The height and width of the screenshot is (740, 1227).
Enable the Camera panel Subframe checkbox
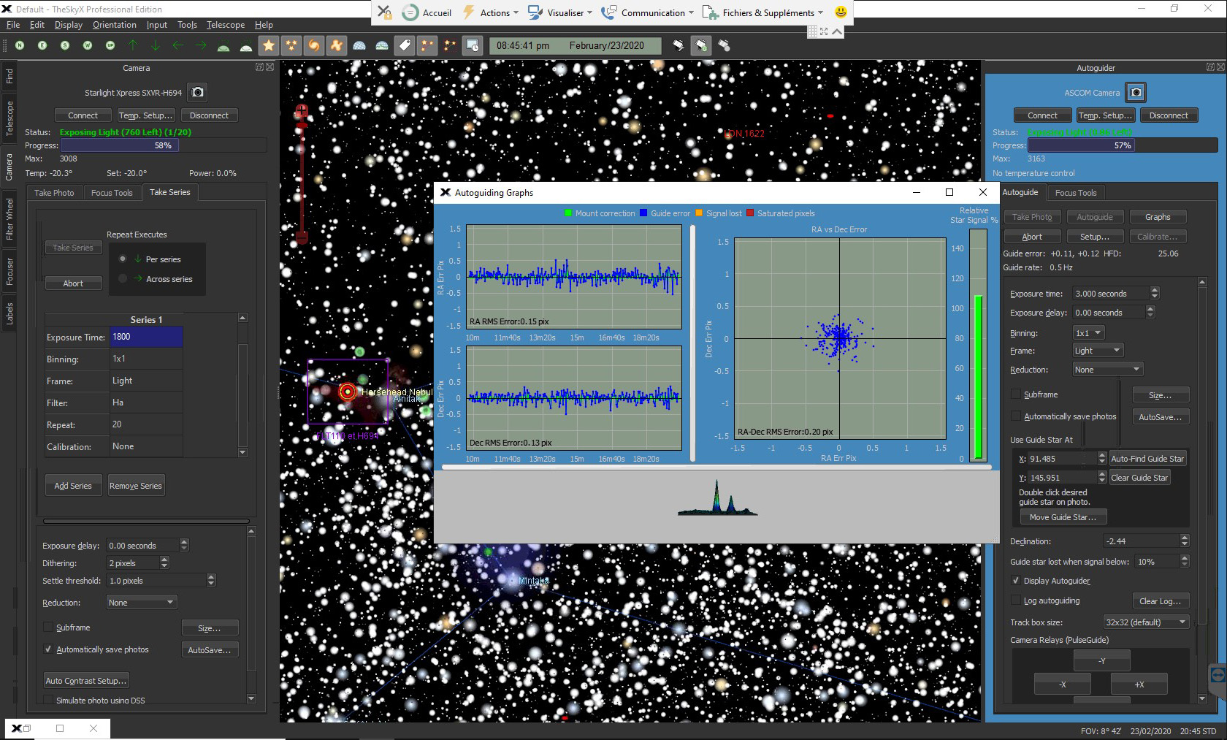tap(47, 627)
